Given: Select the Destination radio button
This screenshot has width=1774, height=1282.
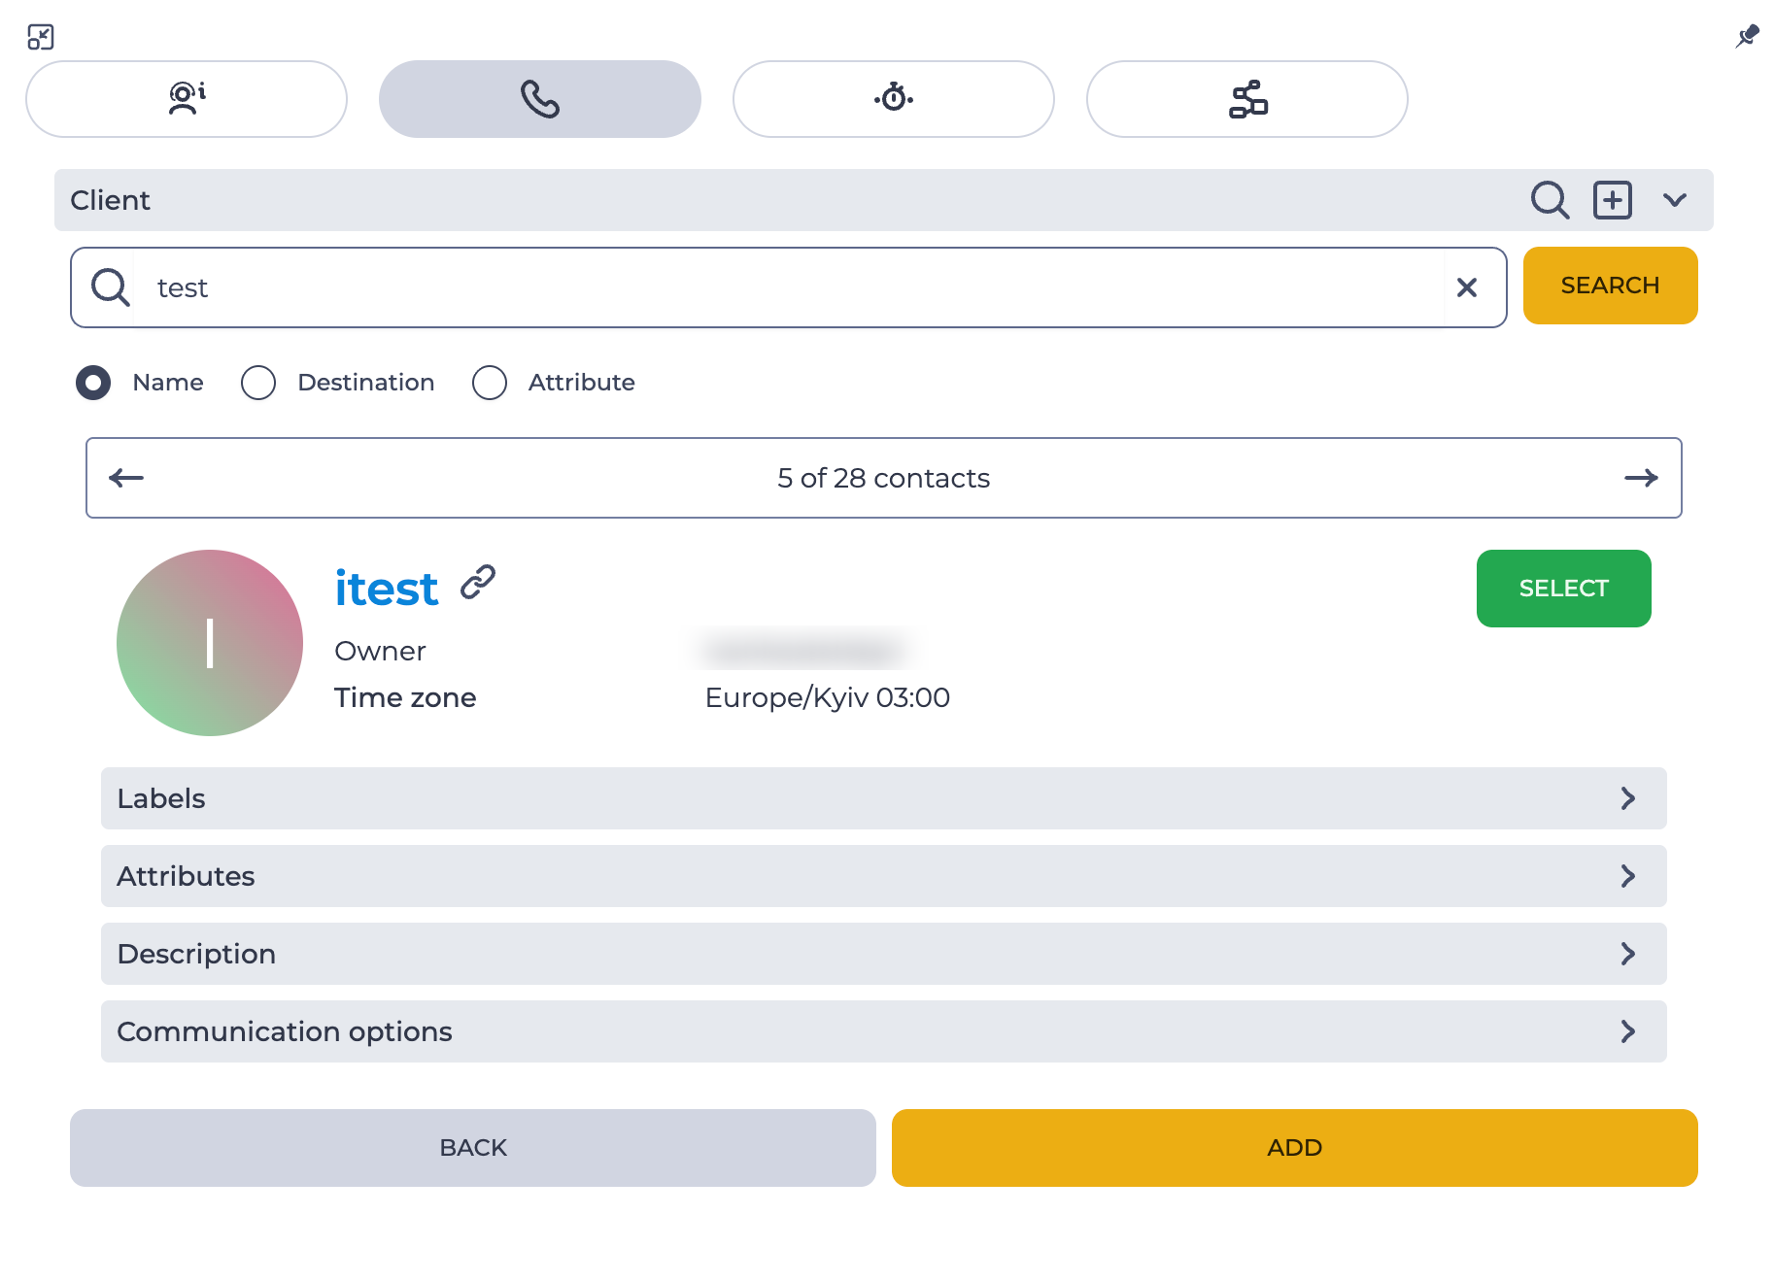Looking at the screenshot, I should [x=258, y=383].
